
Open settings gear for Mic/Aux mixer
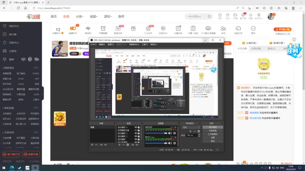[175, 143]
